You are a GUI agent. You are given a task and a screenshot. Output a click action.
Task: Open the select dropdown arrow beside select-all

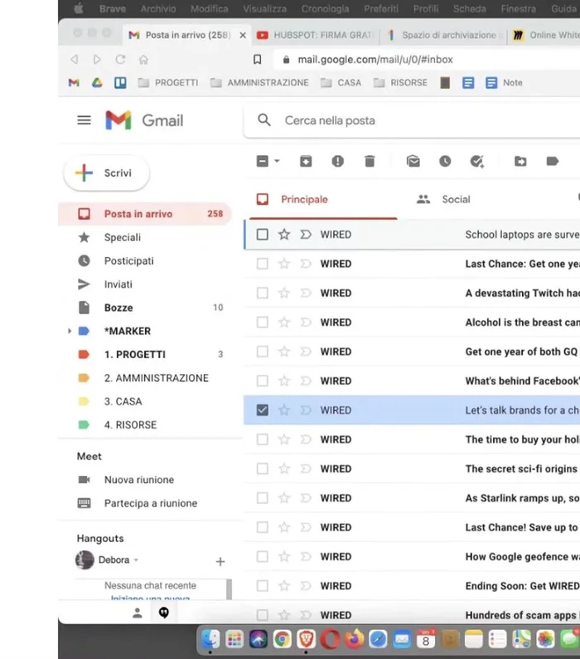pos(277,161)
